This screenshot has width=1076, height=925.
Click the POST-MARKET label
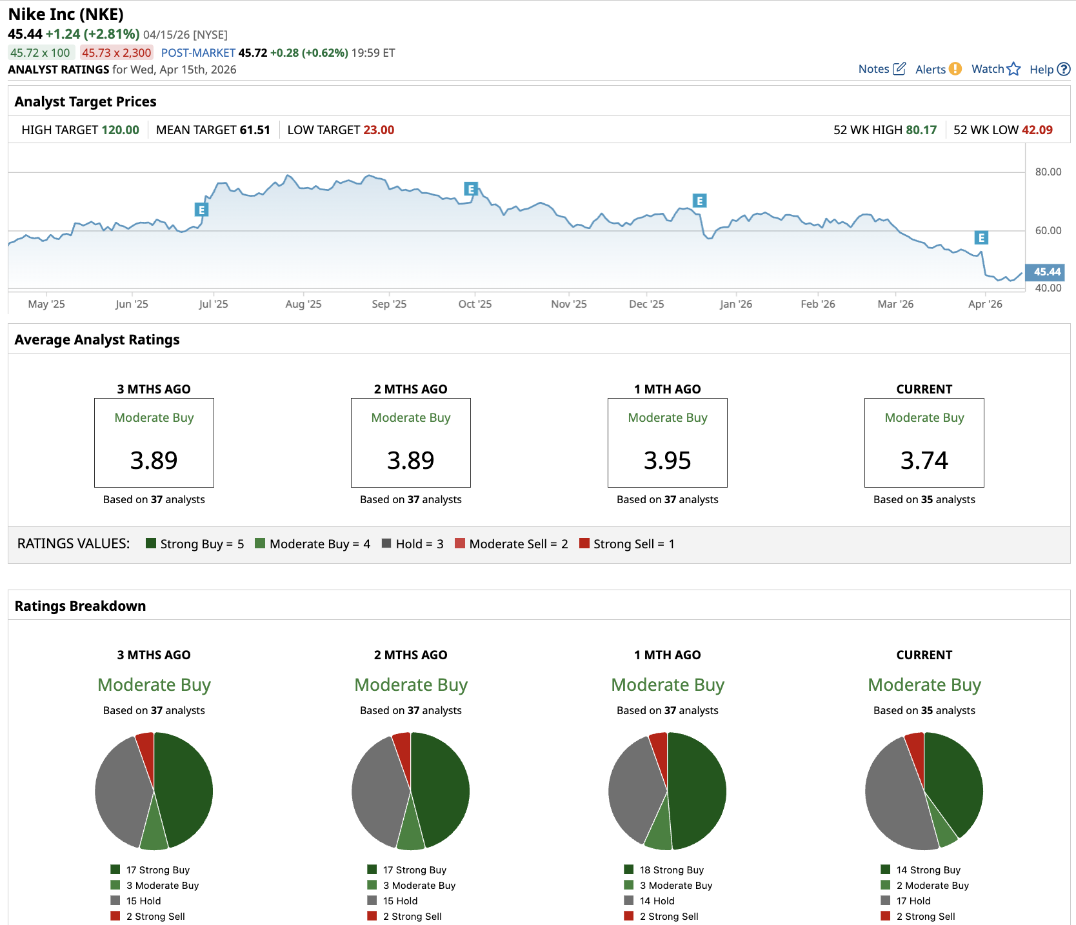[198, 53]
